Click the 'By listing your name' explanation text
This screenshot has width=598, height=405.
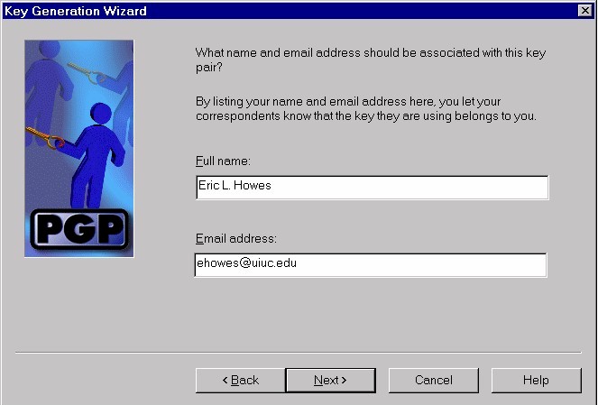(x=366, y=108)
